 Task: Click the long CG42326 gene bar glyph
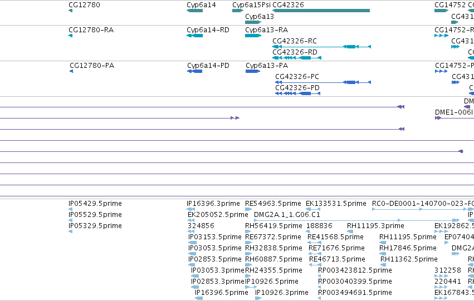[x=321, y=11]
